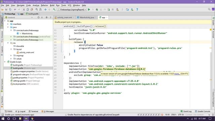215x121 pixels.
Task: Click release{} breadcrumb in editor
Action: pos(100,26)
